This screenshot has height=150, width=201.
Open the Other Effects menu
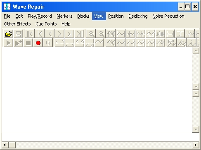coord(17,24)
